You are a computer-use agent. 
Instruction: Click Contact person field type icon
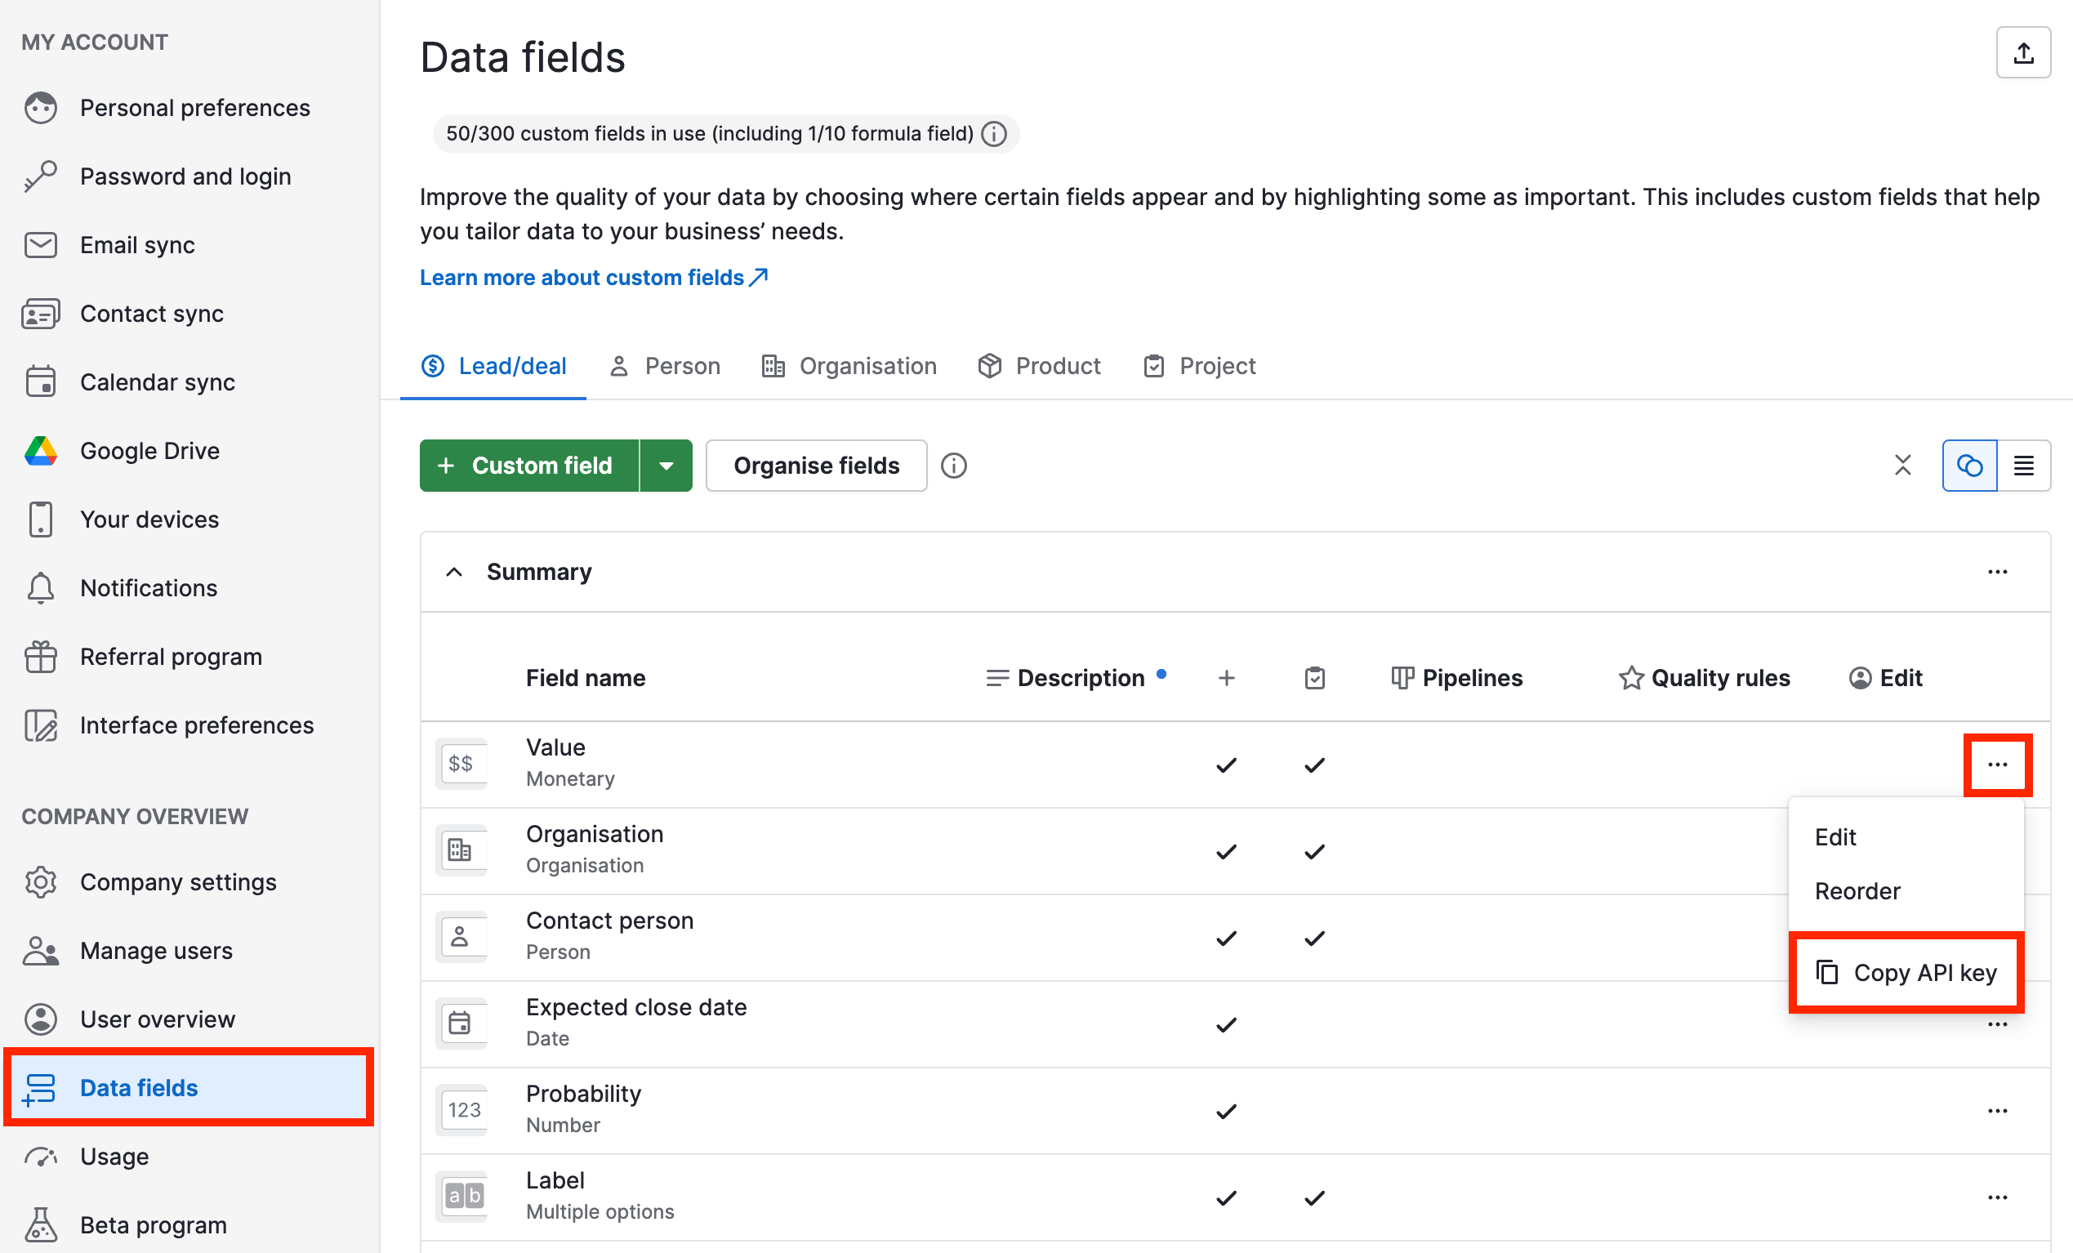[x=461, y=938]
